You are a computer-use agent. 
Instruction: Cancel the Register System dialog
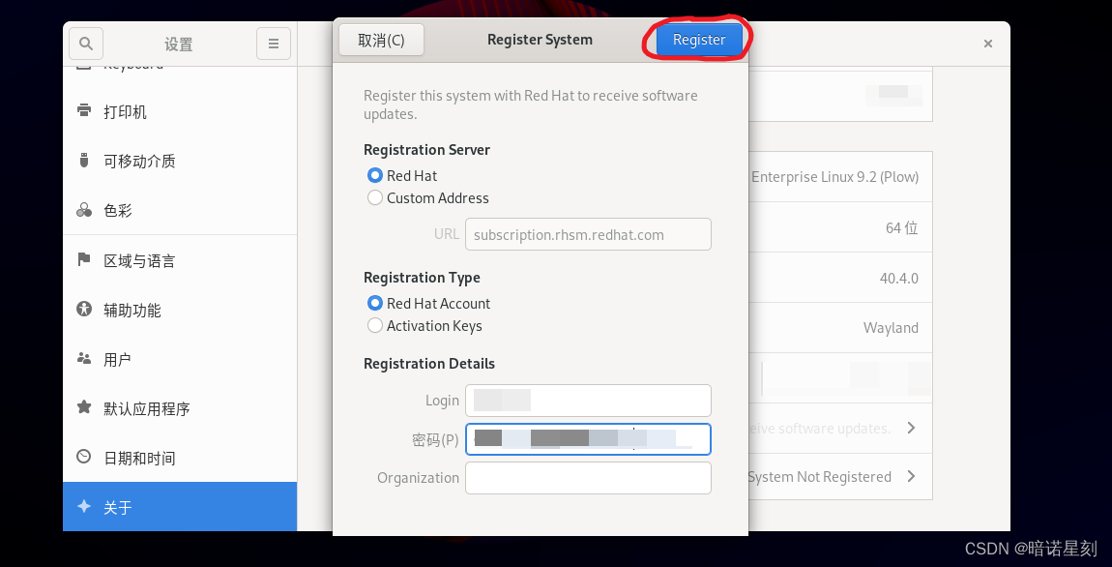(381, 39)
